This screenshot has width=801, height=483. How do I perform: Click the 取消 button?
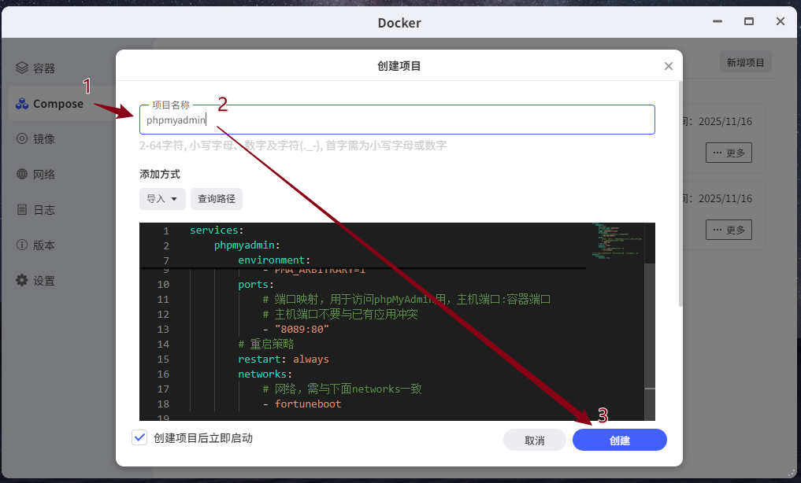[535, 441]
